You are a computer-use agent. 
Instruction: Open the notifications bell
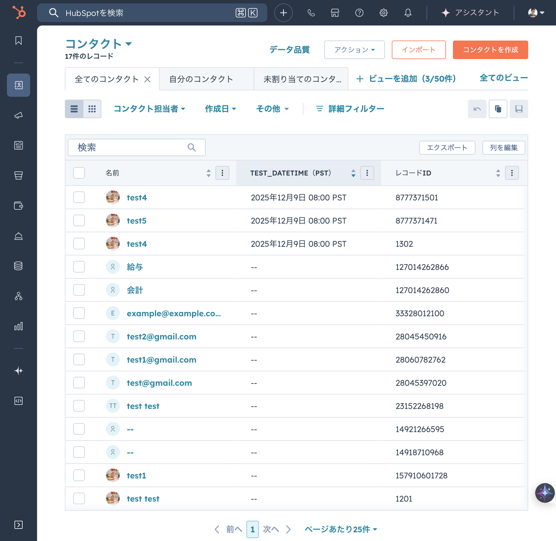click(x=408, y=13)
